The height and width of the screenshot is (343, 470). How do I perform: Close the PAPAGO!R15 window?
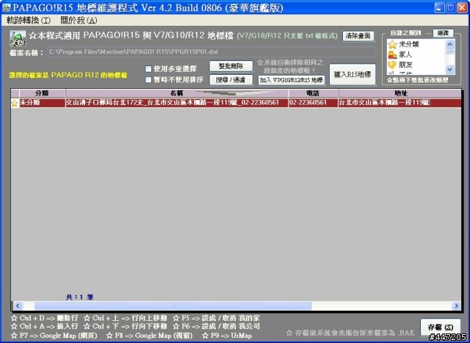[x=462, y=8]
